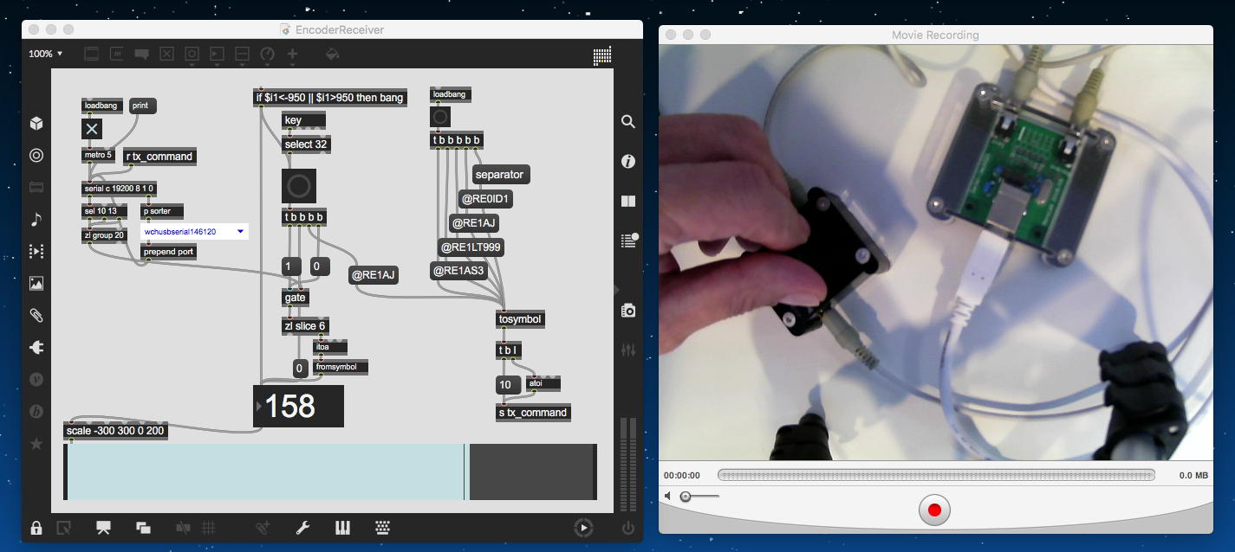
Task: Open the plug-ins icon in left sidebar
Action: (36, 347)
